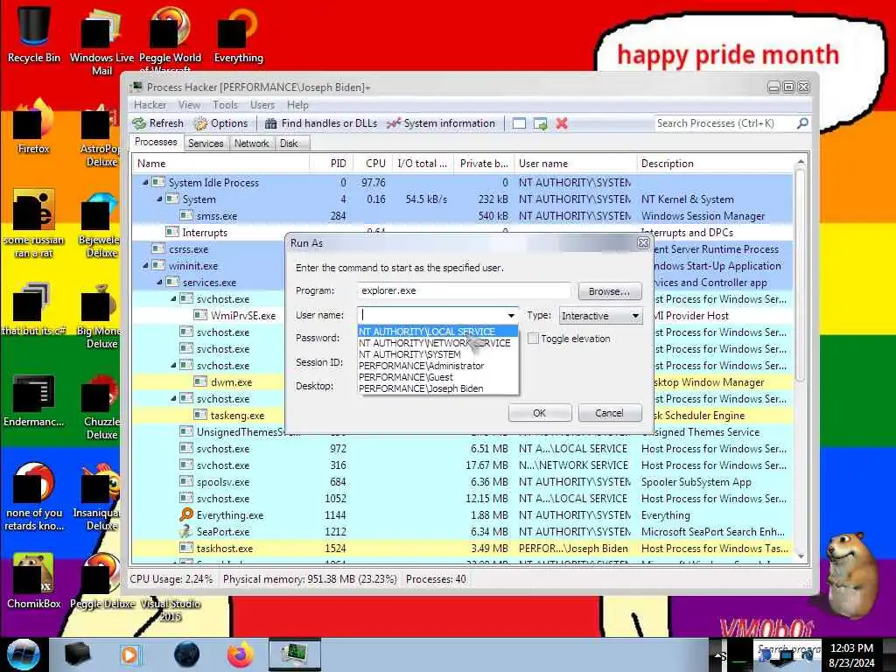Open the Hacker menu
The image size is (896, 672).
(150, 105)
